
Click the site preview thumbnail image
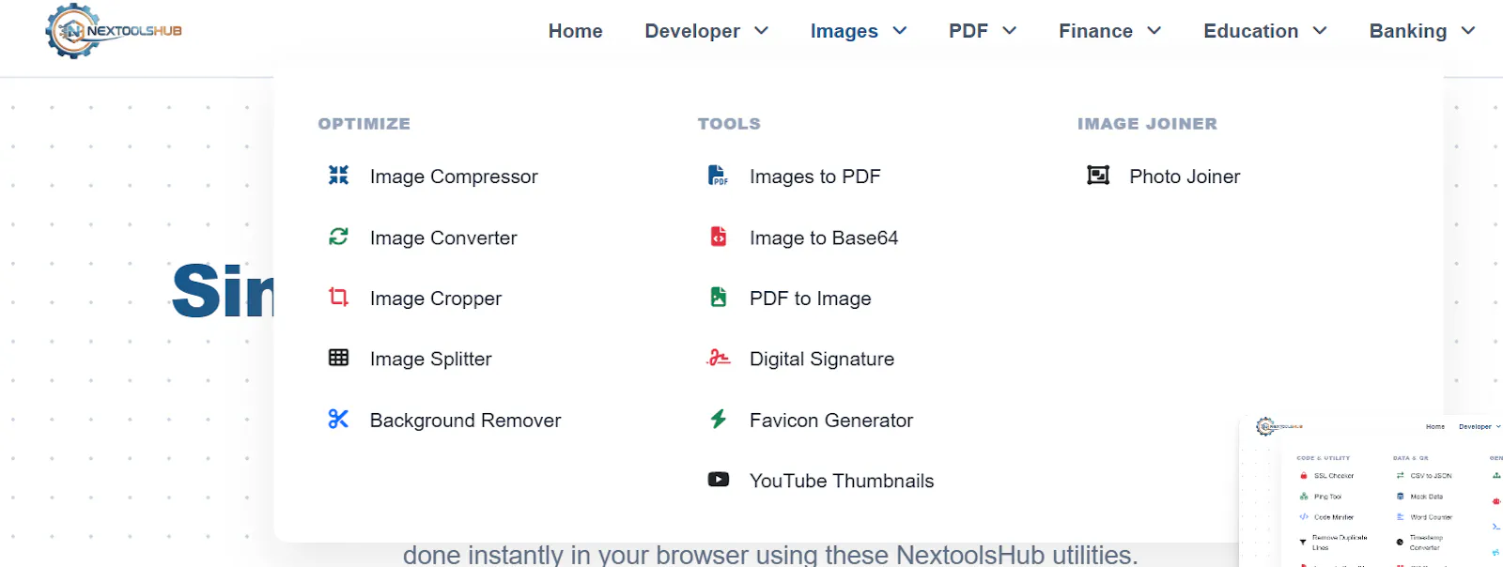point(1371,491)
